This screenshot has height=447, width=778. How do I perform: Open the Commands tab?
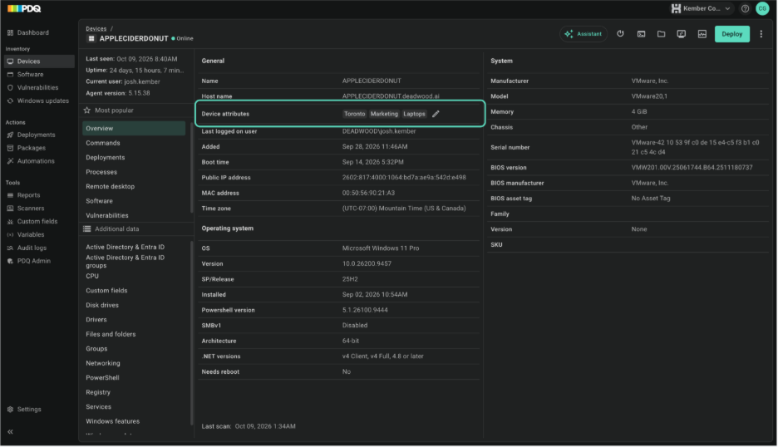[x=103, y=143]
